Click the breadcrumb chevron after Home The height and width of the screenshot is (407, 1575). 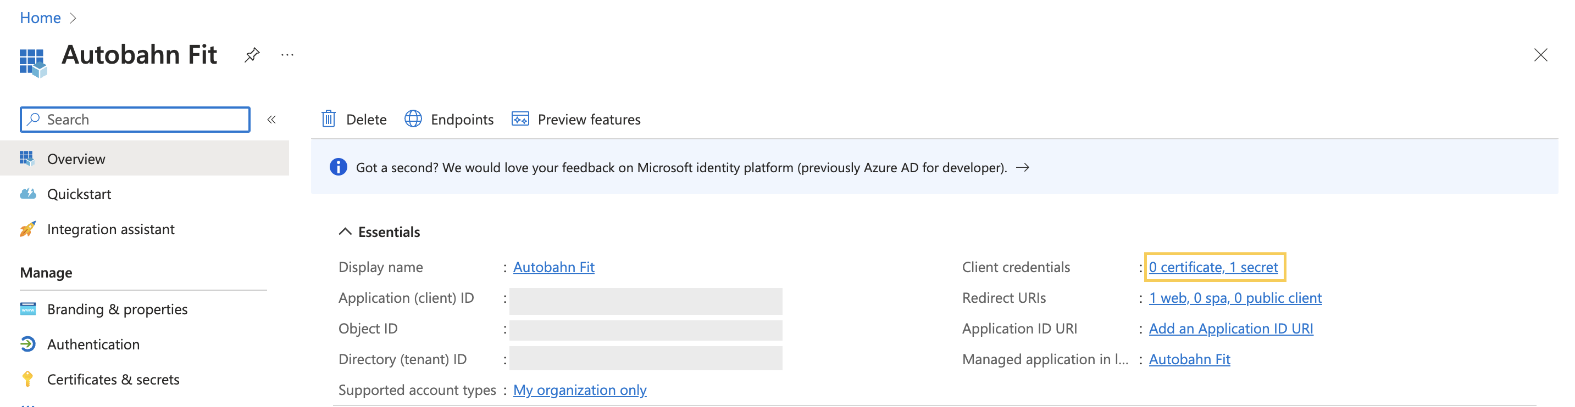[x=74, y=18]
